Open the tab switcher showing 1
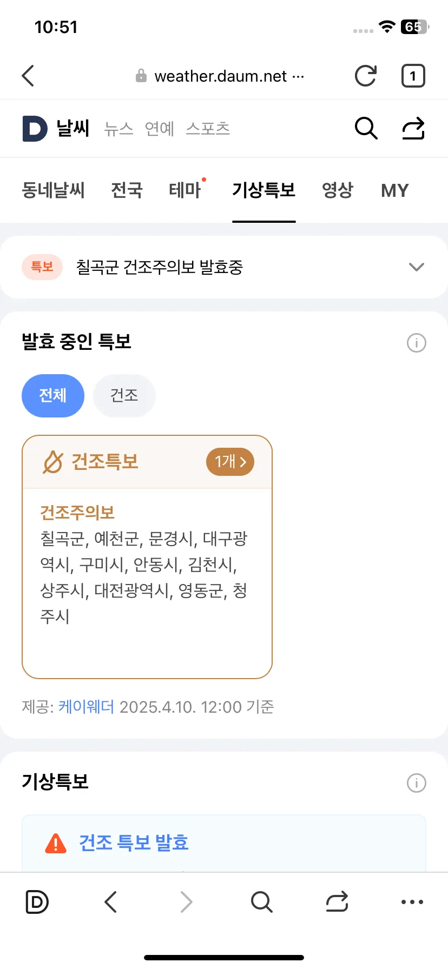 [413, 76]
